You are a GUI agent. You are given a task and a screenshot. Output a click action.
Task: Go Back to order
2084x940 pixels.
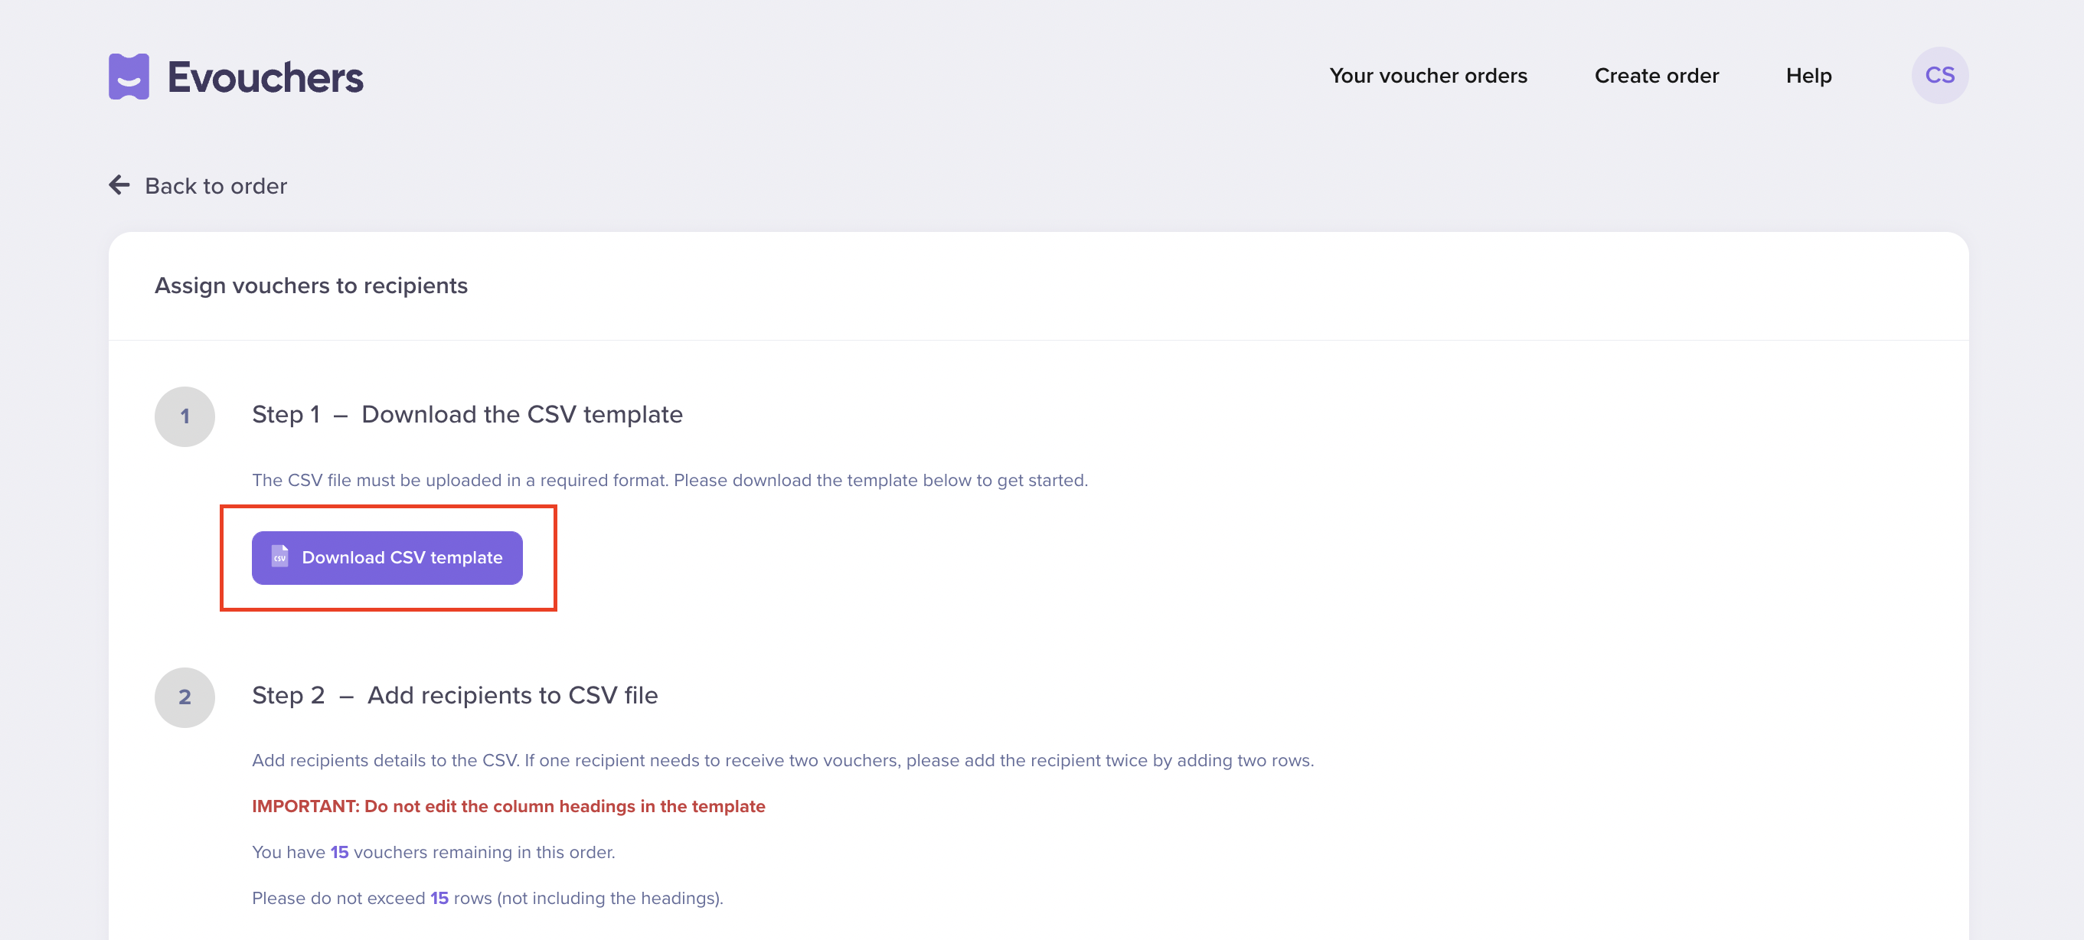click(x=215, y=185)
